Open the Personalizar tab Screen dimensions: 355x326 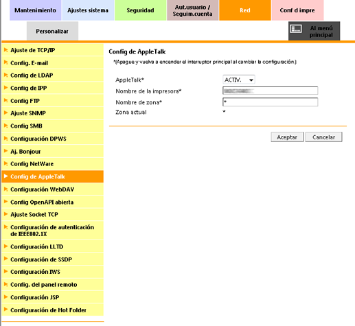point(52,31)
